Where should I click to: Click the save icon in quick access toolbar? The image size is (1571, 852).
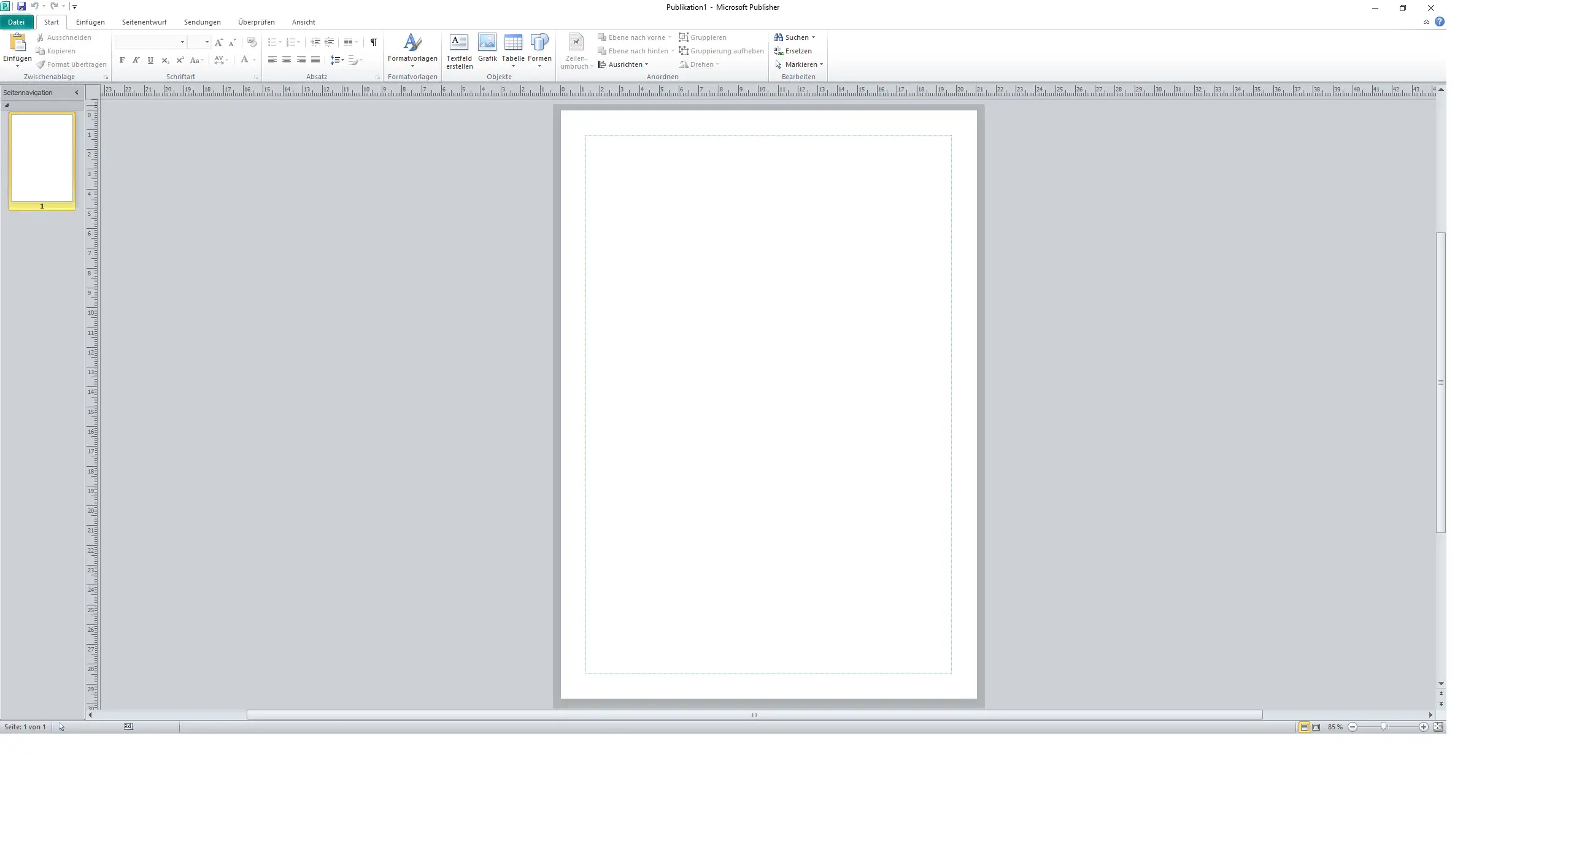click(x=21, y=7)
